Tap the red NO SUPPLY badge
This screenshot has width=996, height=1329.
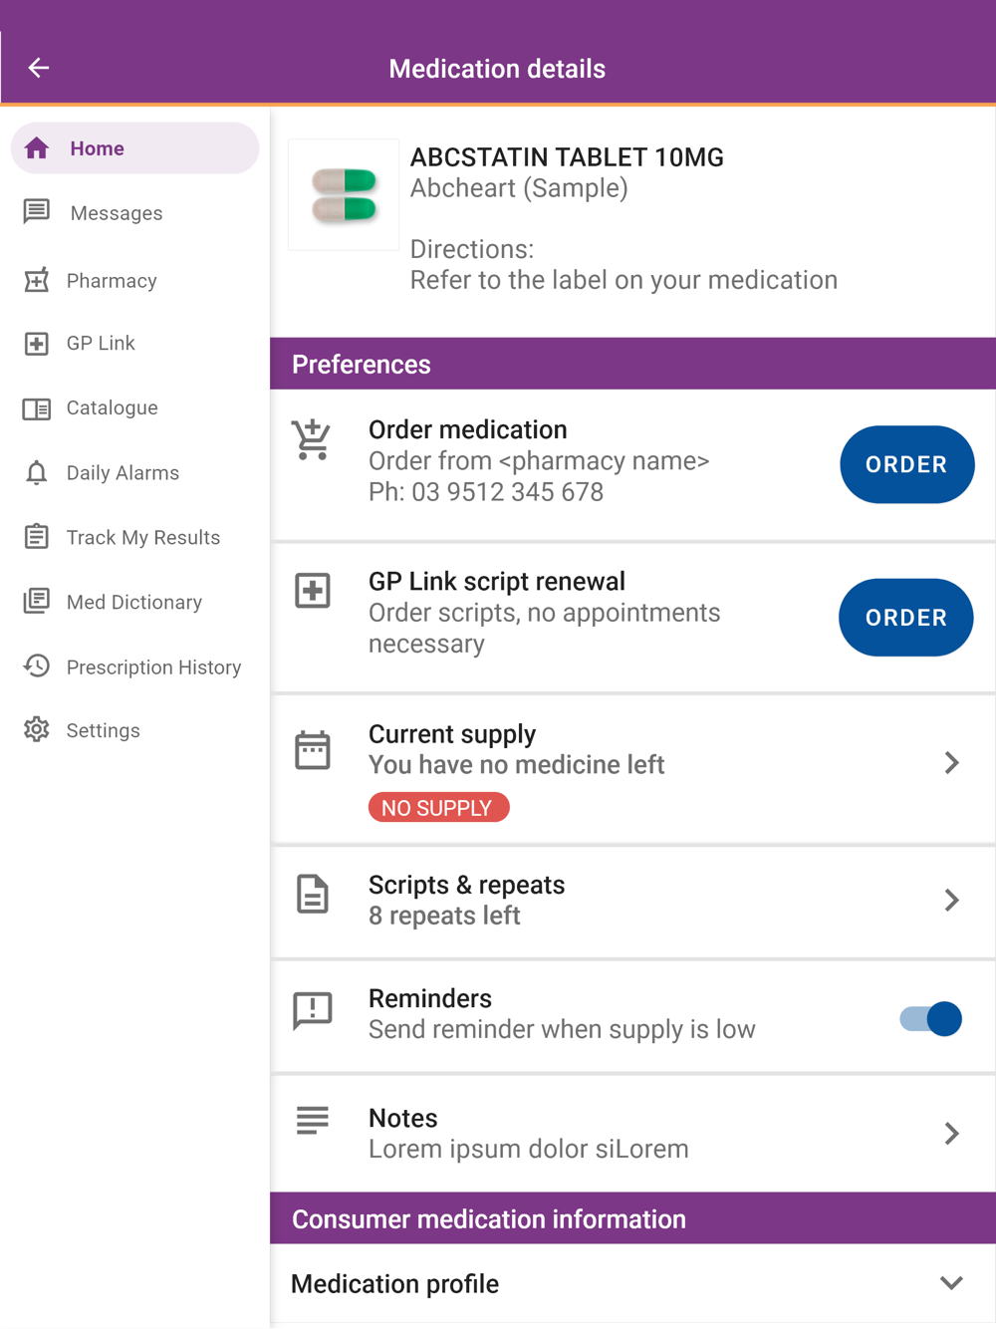tap(438, 808)
